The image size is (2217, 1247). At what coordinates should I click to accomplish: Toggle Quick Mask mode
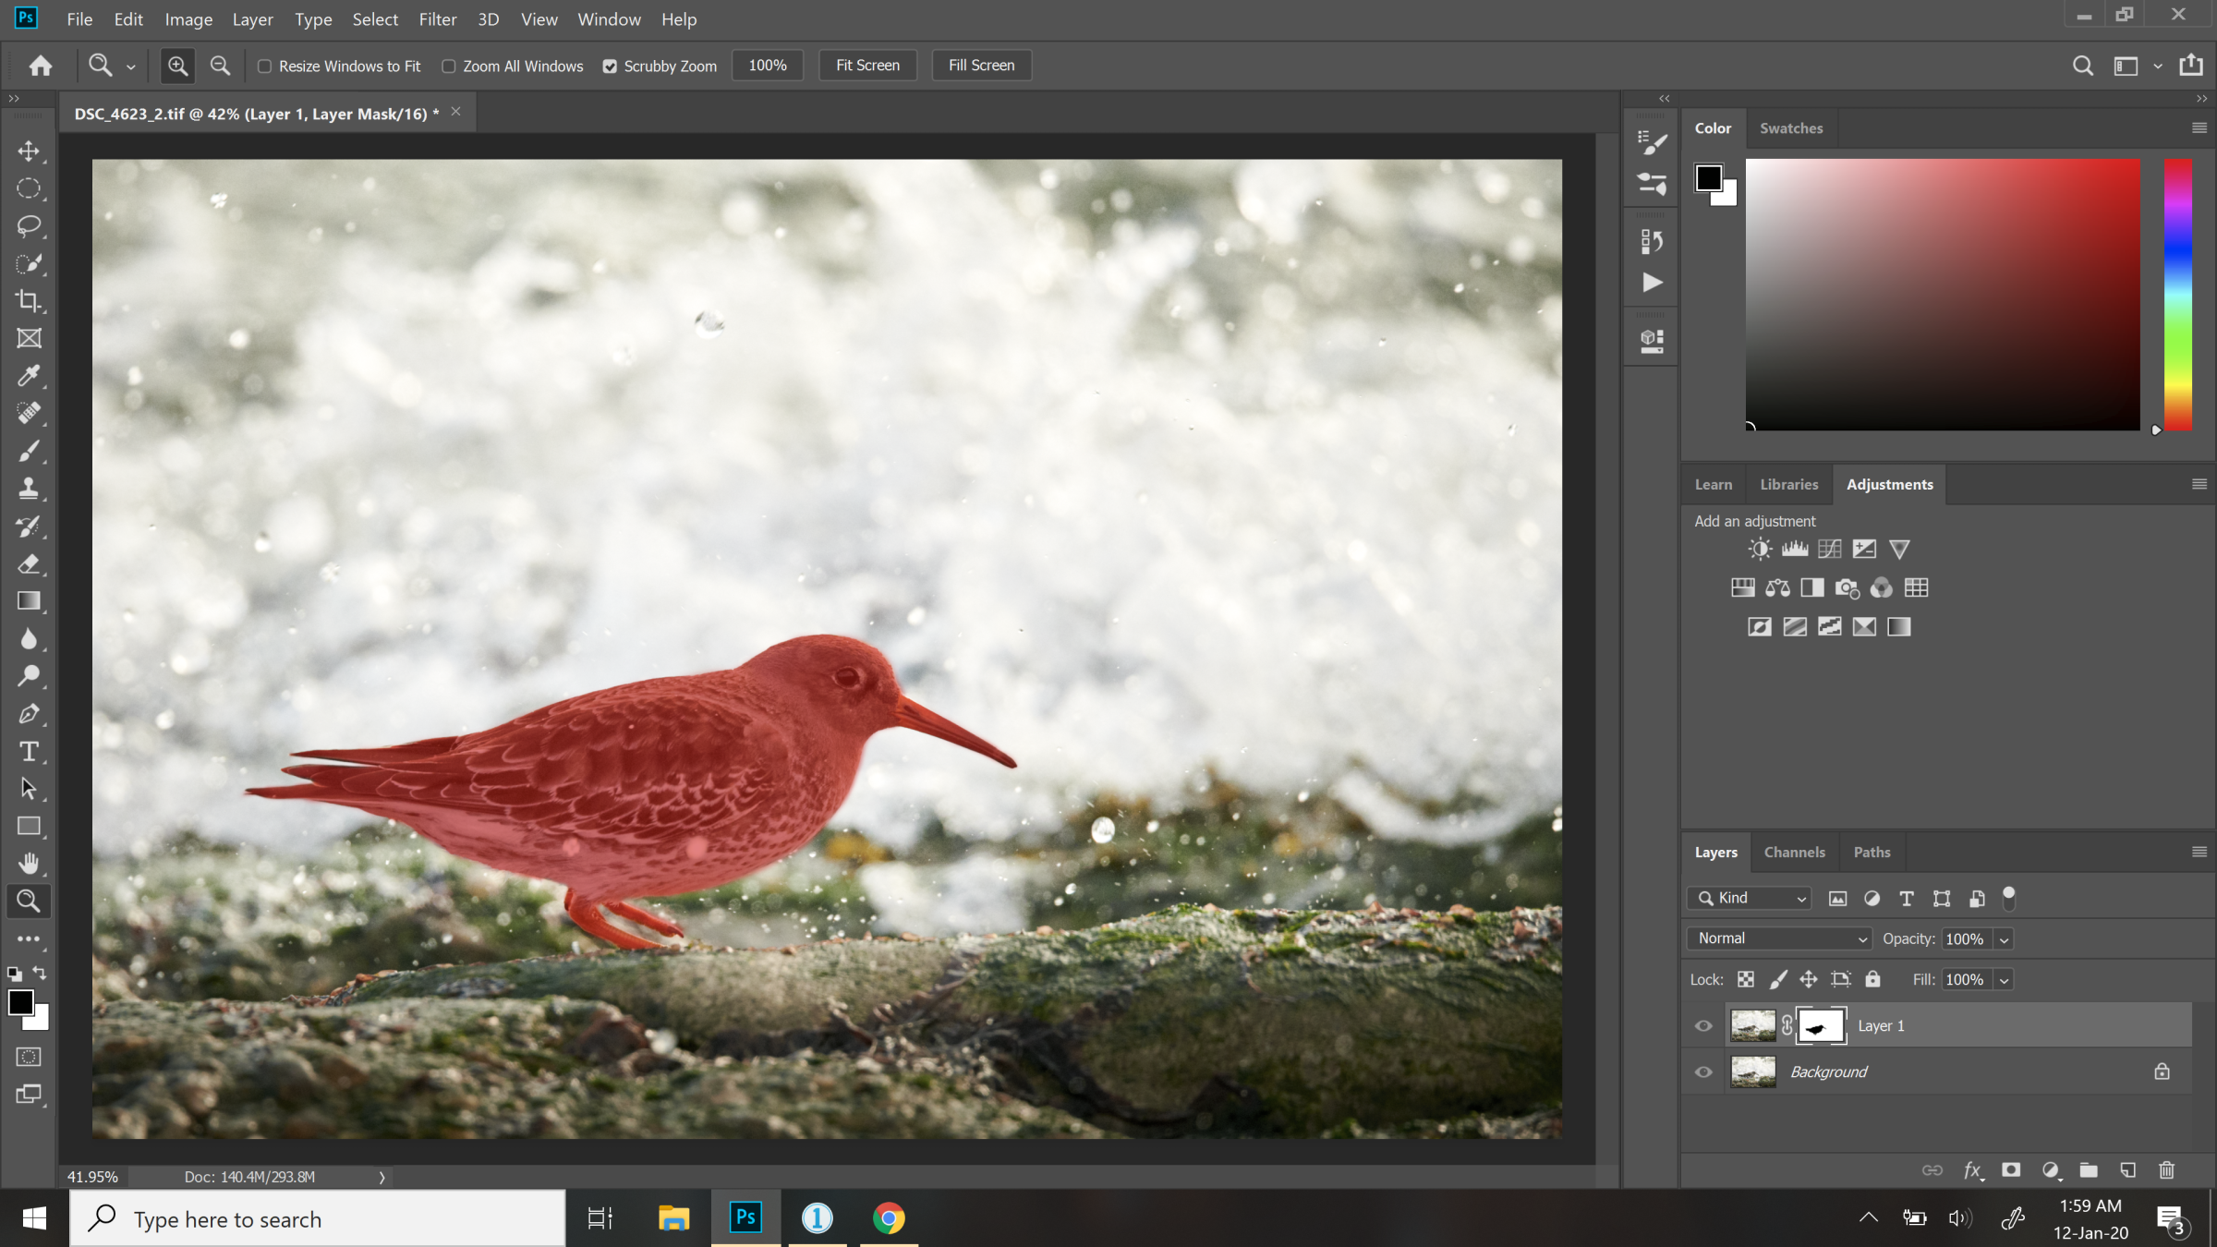click(29, 1057)
